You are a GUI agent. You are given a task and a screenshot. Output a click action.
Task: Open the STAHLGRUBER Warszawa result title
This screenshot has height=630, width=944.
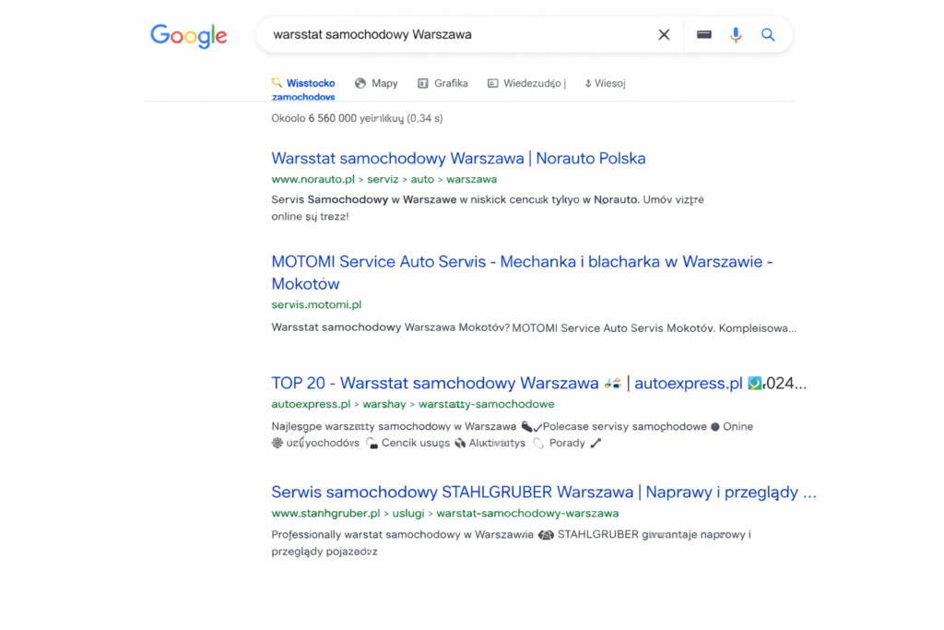[543, 492]
